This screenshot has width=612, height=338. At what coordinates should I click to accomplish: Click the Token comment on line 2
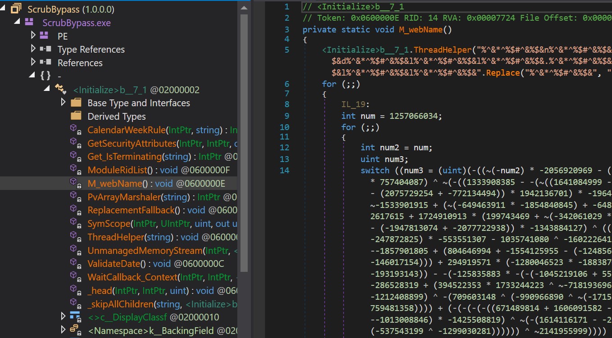(457, 18)
